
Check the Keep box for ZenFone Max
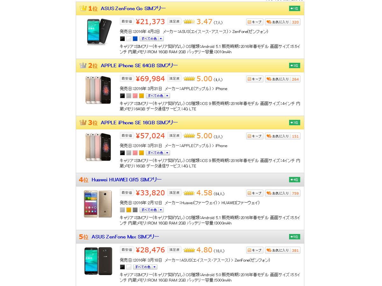255,250
